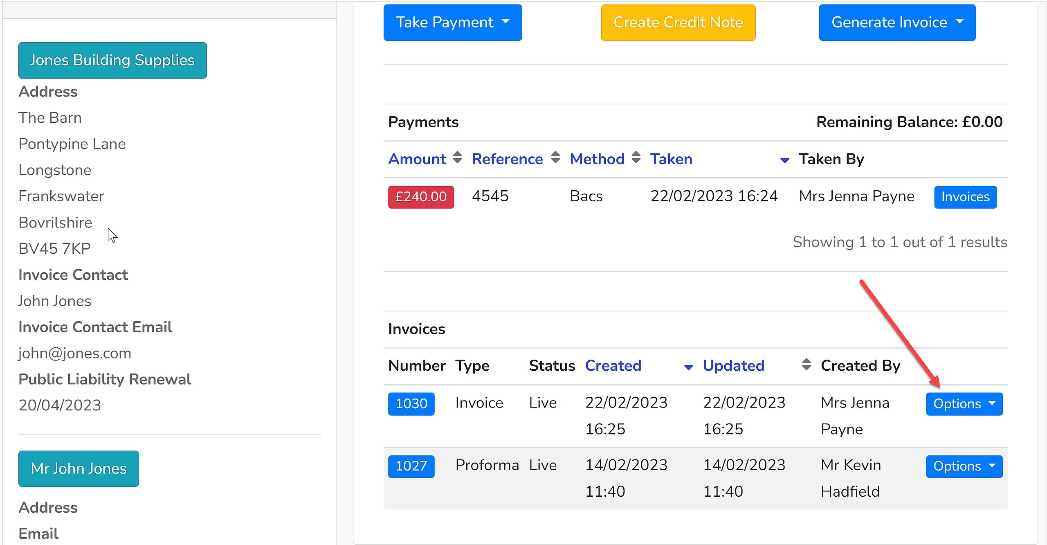1047x545 pixels.
Task: Click '22/02/2023 16:24' taken timestamp
Action: (x=714, y=196)
